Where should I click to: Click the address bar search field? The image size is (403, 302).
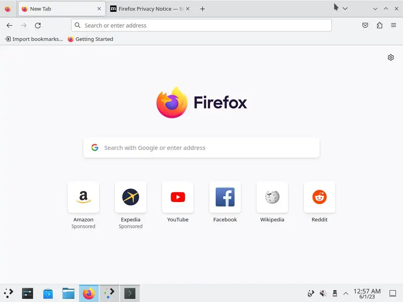[x=201, y=26]
